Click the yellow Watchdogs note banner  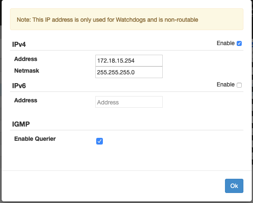[126, 19]
